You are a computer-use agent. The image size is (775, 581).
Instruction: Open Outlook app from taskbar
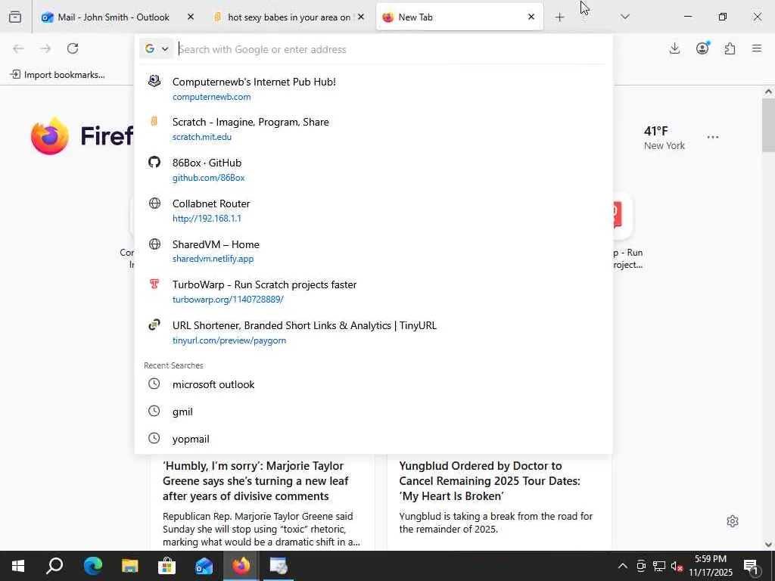pyautogui.click(x=204, y=566)
